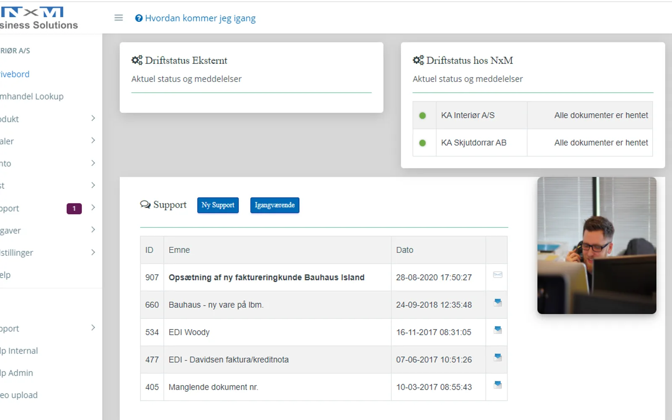The height and width of the screenshot is (420, 672).
Task: Open envelope icon for ticket 405
Action: [x=498, y=385]
